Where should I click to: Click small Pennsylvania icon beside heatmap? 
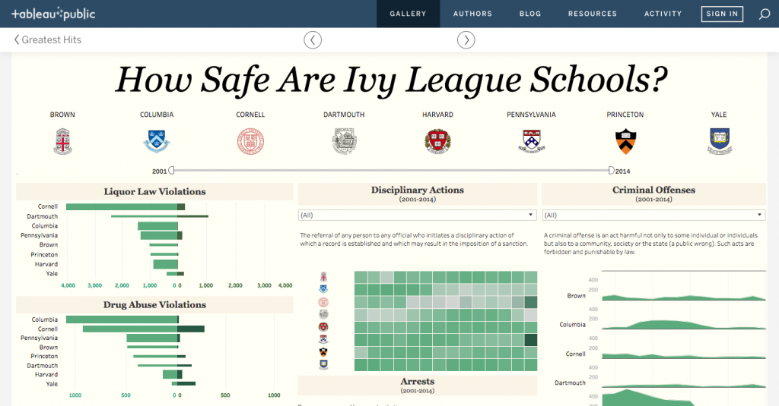(323, 339)
